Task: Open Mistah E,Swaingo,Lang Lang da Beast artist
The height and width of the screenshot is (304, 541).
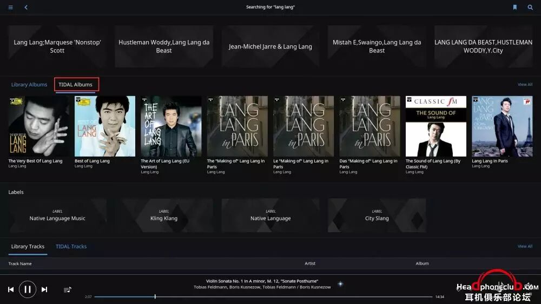Action: pos(377,46)
